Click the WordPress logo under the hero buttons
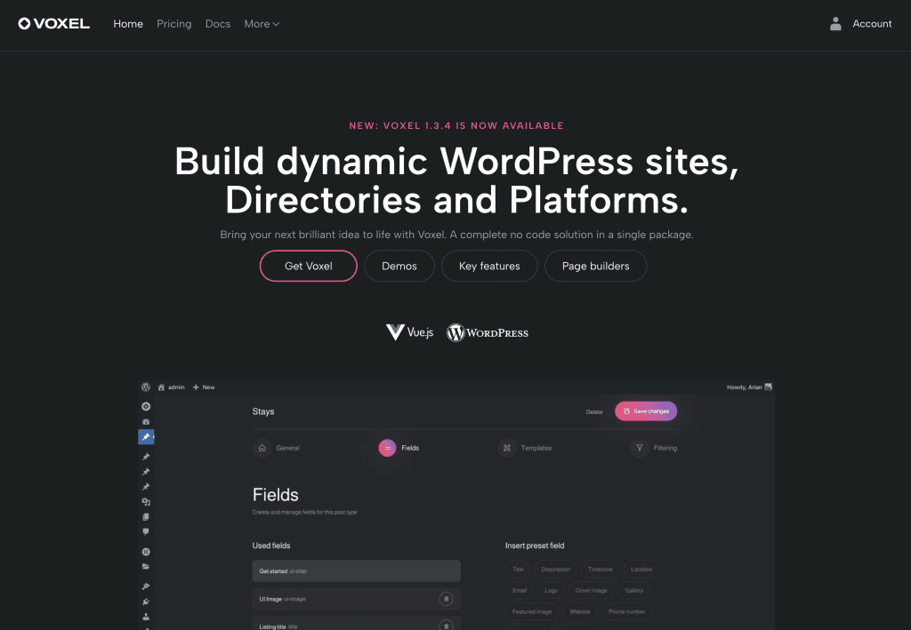 click(x=488, y=332)
